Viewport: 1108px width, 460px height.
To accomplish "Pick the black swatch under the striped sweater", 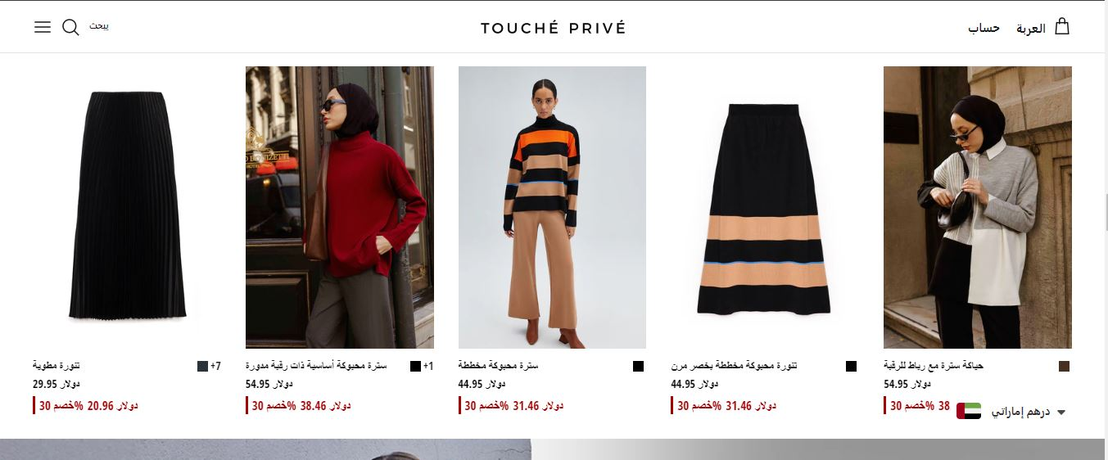I will [x=639, y=366].
